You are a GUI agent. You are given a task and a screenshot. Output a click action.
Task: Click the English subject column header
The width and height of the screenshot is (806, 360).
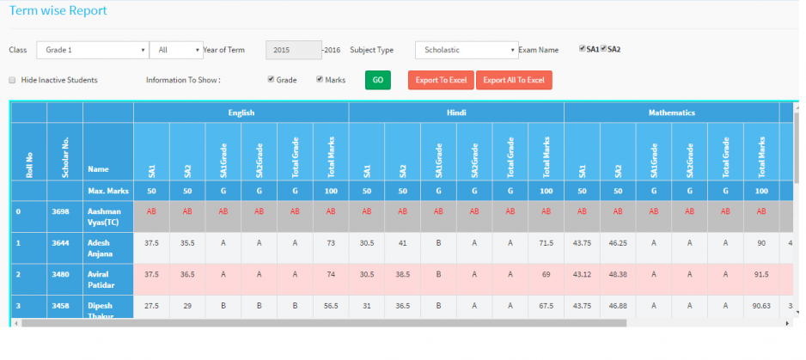[x=241, y=113]
